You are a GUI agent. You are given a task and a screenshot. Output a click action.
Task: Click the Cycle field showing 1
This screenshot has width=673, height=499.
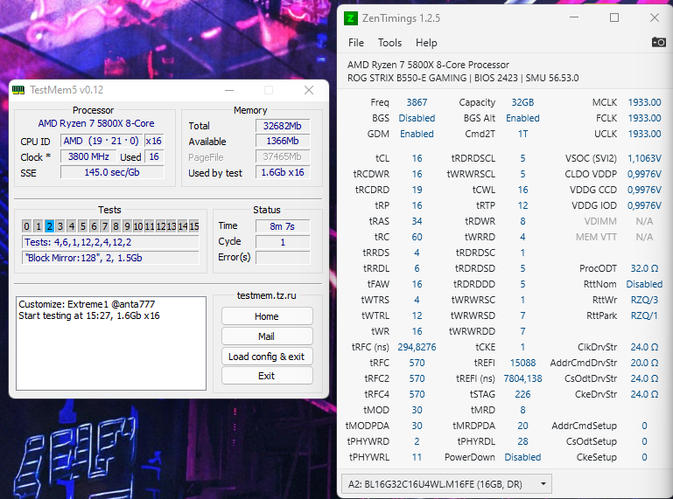283,242
